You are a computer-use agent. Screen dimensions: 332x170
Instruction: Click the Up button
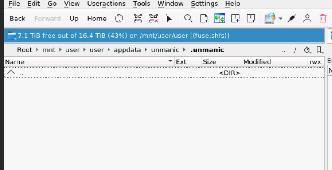[74, 19]
